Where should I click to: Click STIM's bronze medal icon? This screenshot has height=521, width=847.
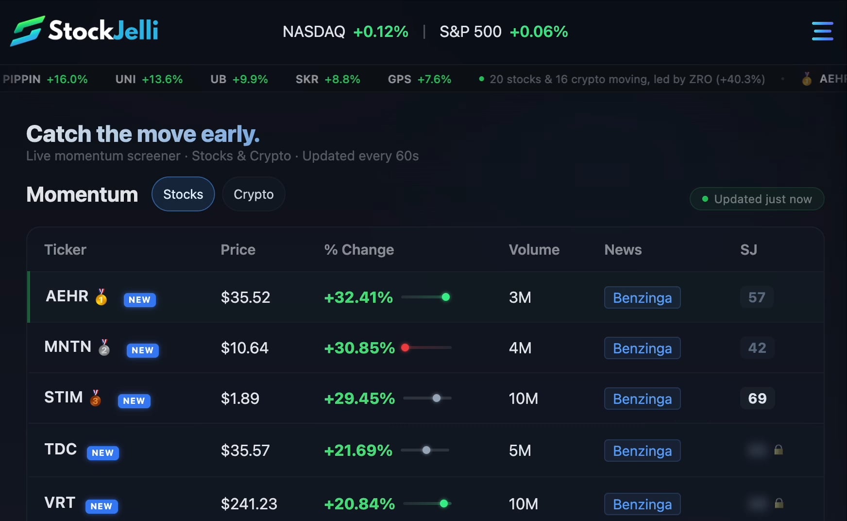[x=96, y=398]
